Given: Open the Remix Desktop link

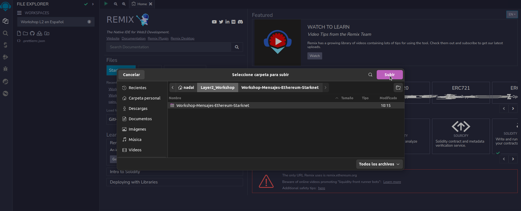Looking at the screenshot, I should tap(182, 38).
